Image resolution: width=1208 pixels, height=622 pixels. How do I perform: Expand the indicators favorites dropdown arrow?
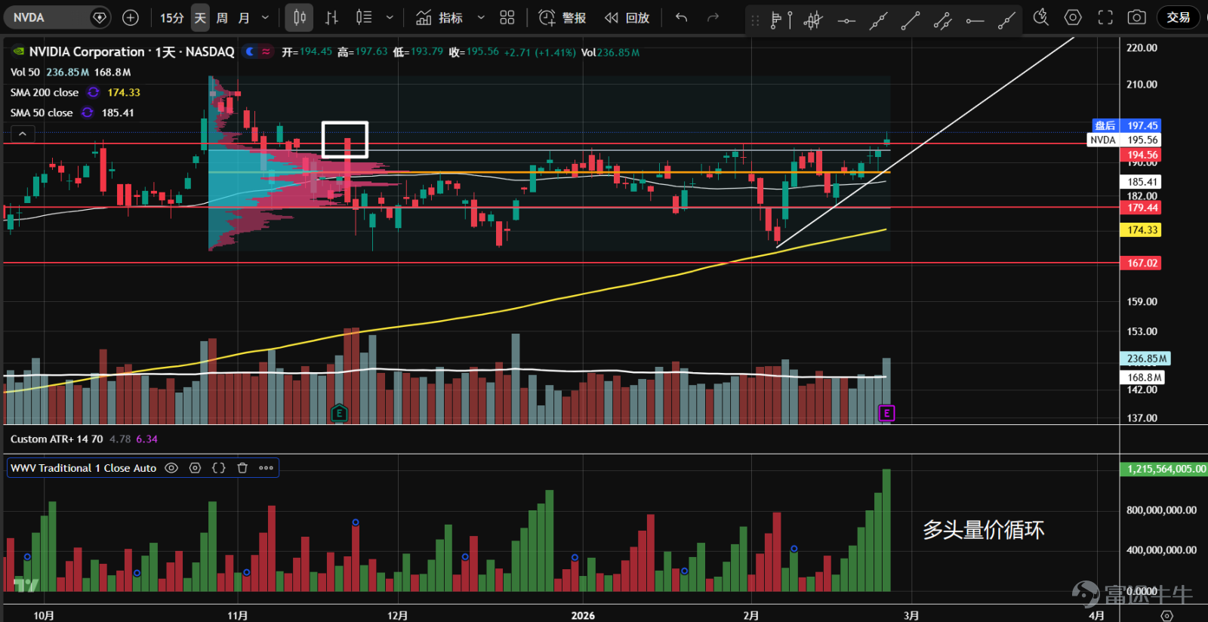pos(481,17)
